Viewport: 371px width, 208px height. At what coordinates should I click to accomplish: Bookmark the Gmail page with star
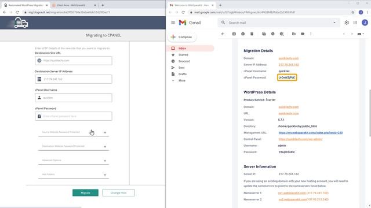tap(353, 12)
